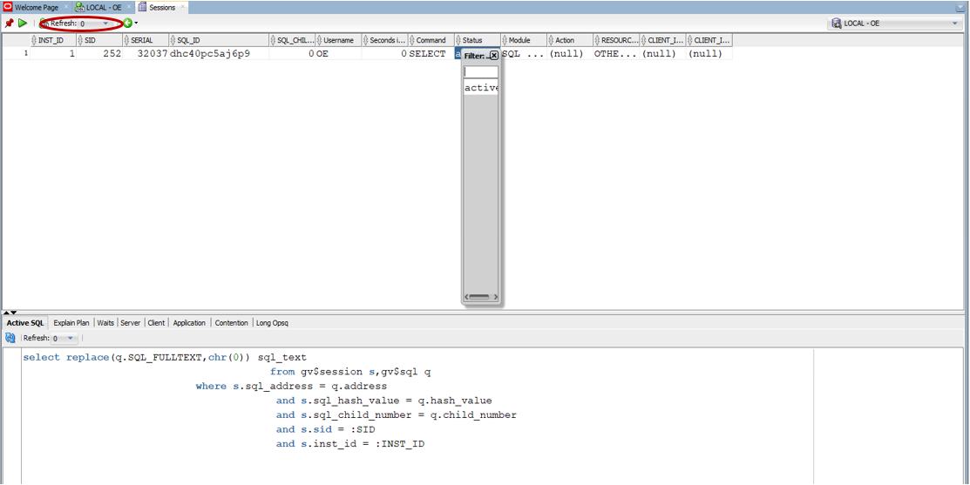Open the Contention tab
The height and width of the screenshot is (485, 970).
231,322
